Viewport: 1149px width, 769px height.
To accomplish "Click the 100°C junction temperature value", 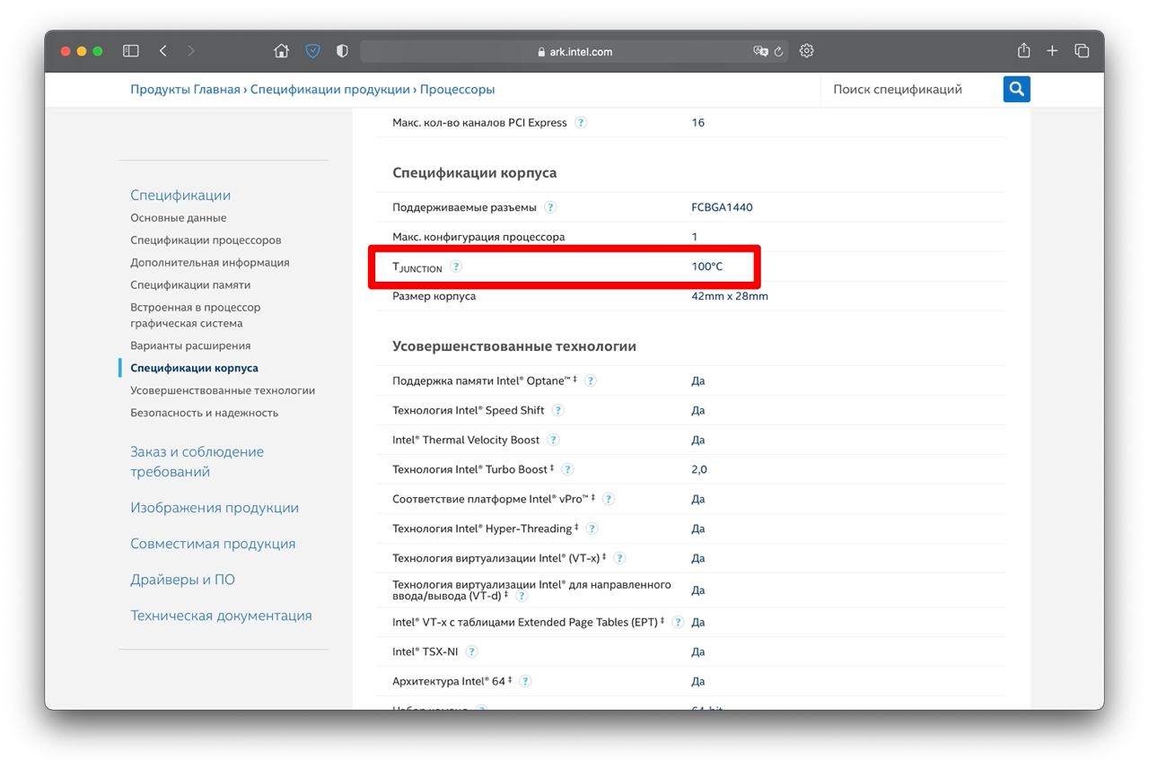I will coord(706,267).
